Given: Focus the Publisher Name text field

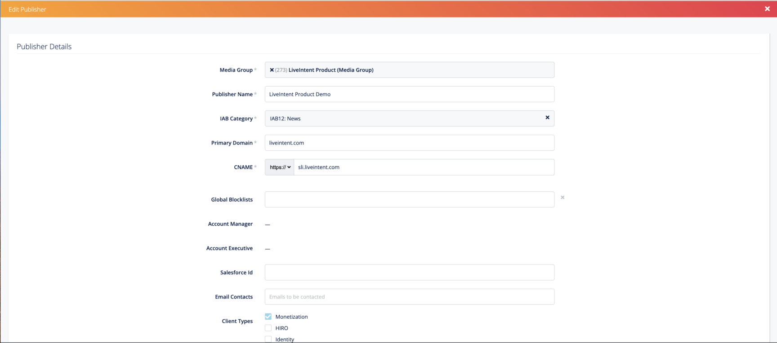Looking at the screenshot, I should 409,94.
